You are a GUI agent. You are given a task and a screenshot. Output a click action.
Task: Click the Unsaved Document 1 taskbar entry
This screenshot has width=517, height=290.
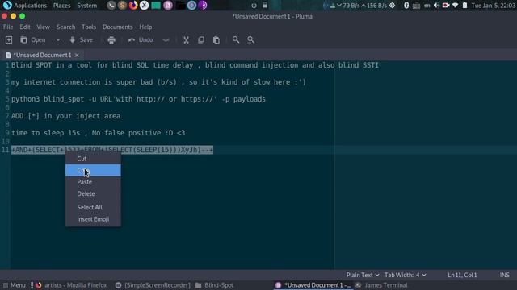click(313, 285)
